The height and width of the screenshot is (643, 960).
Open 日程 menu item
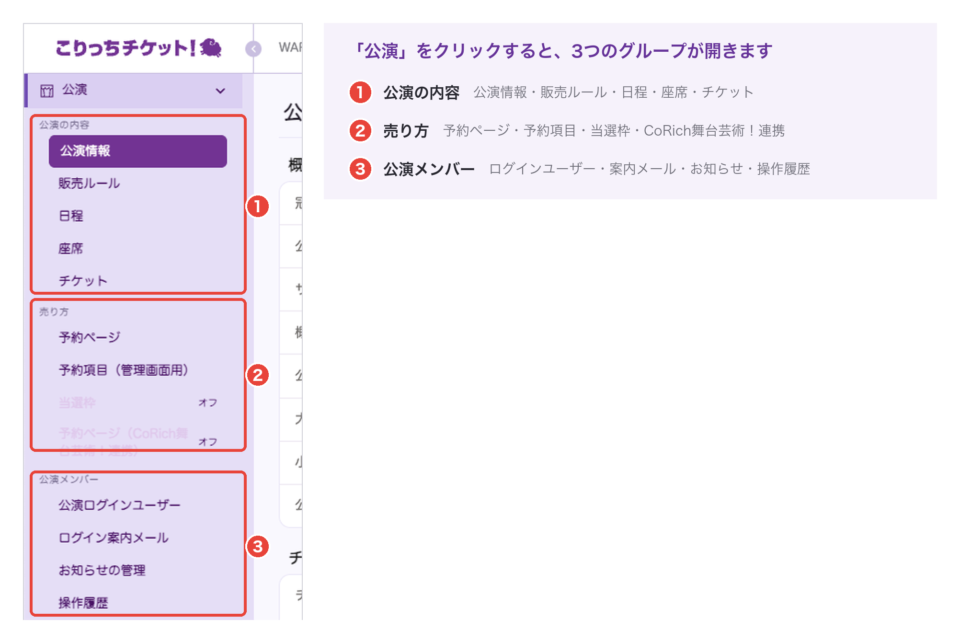(x=71, y=216)
